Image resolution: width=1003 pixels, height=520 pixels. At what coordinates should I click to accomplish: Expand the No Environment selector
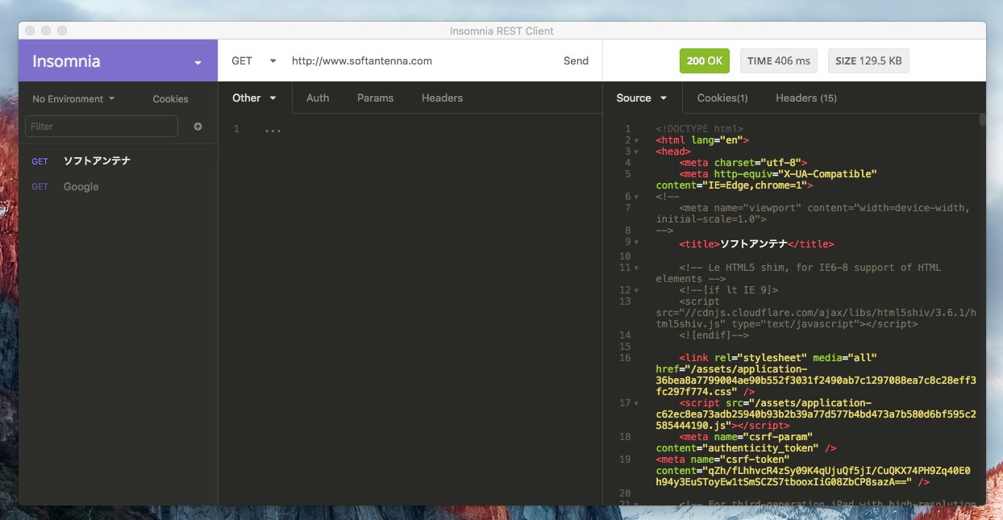point(73,99)
